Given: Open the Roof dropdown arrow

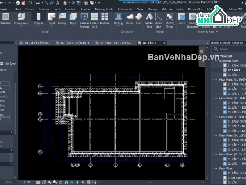Looking at the screenshot, I should click(52, 26).
